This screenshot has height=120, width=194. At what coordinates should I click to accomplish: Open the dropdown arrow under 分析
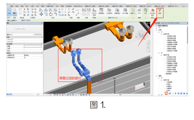145,18
